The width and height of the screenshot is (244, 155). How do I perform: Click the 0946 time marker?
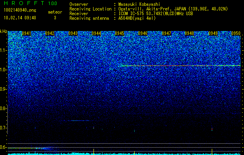[143, 33]
